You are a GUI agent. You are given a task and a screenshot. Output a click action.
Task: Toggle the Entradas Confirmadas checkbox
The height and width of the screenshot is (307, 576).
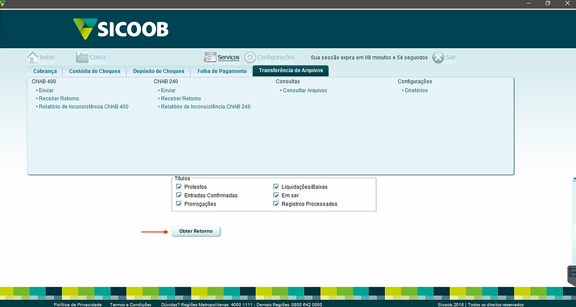(179, 195)
